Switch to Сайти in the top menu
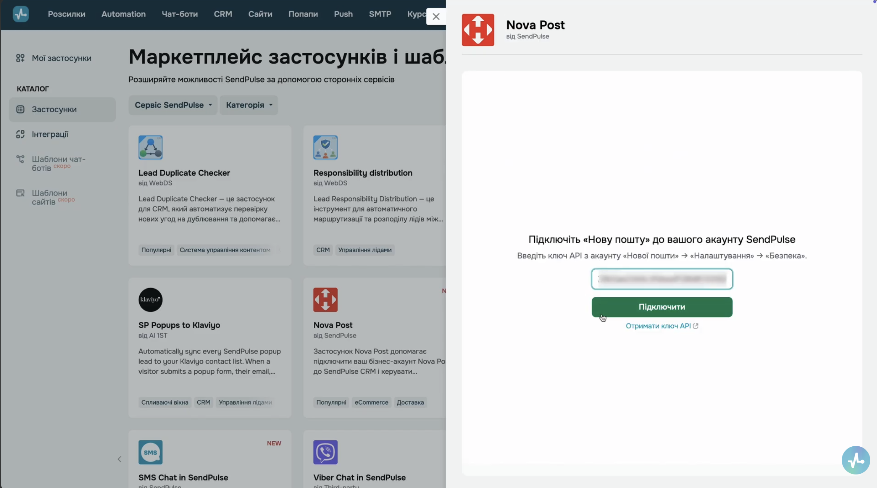 tap(260, 14)
